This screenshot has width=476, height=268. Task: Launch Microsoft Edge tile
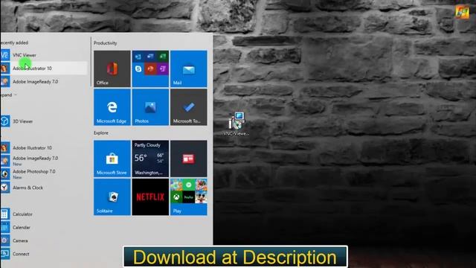[x=112, y=107]
